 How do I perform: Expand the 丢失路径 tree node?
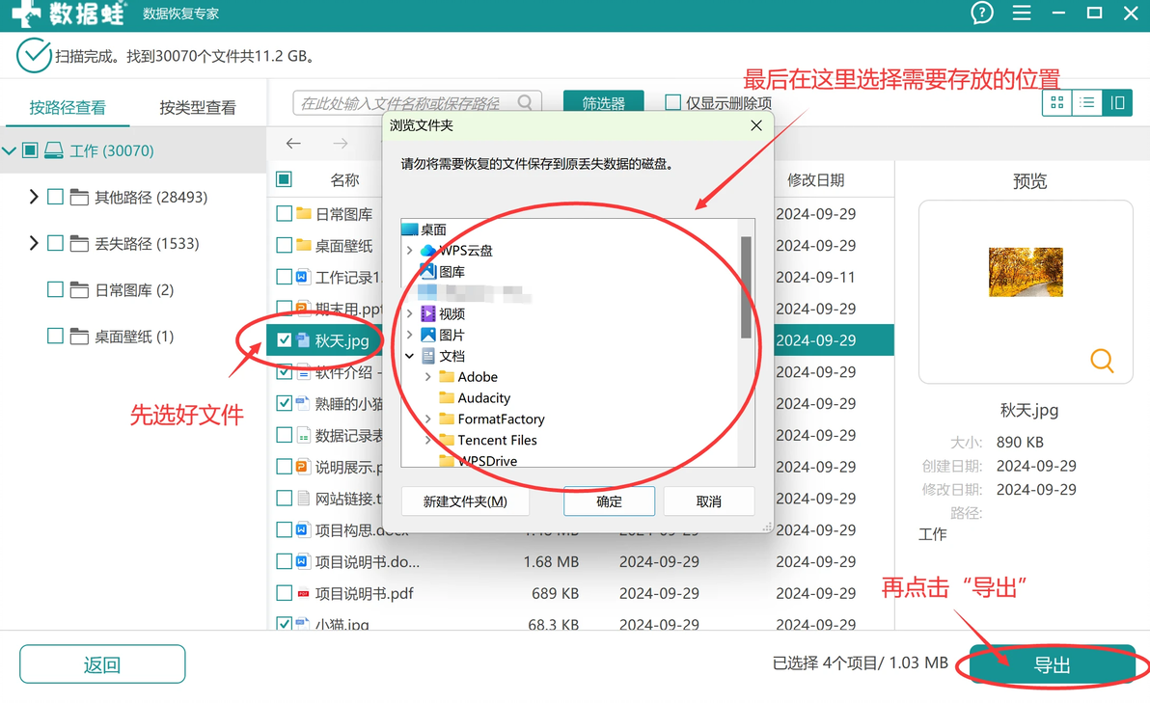click(33, 243)
